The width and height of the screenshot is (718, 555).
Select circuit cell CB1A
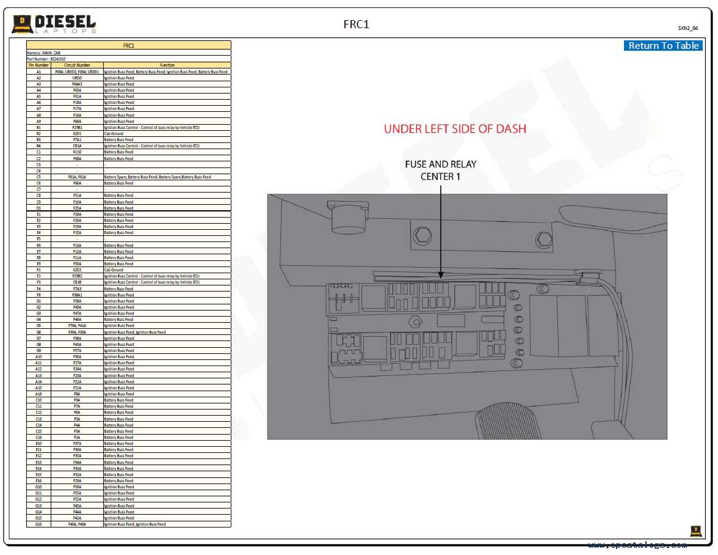77,145
